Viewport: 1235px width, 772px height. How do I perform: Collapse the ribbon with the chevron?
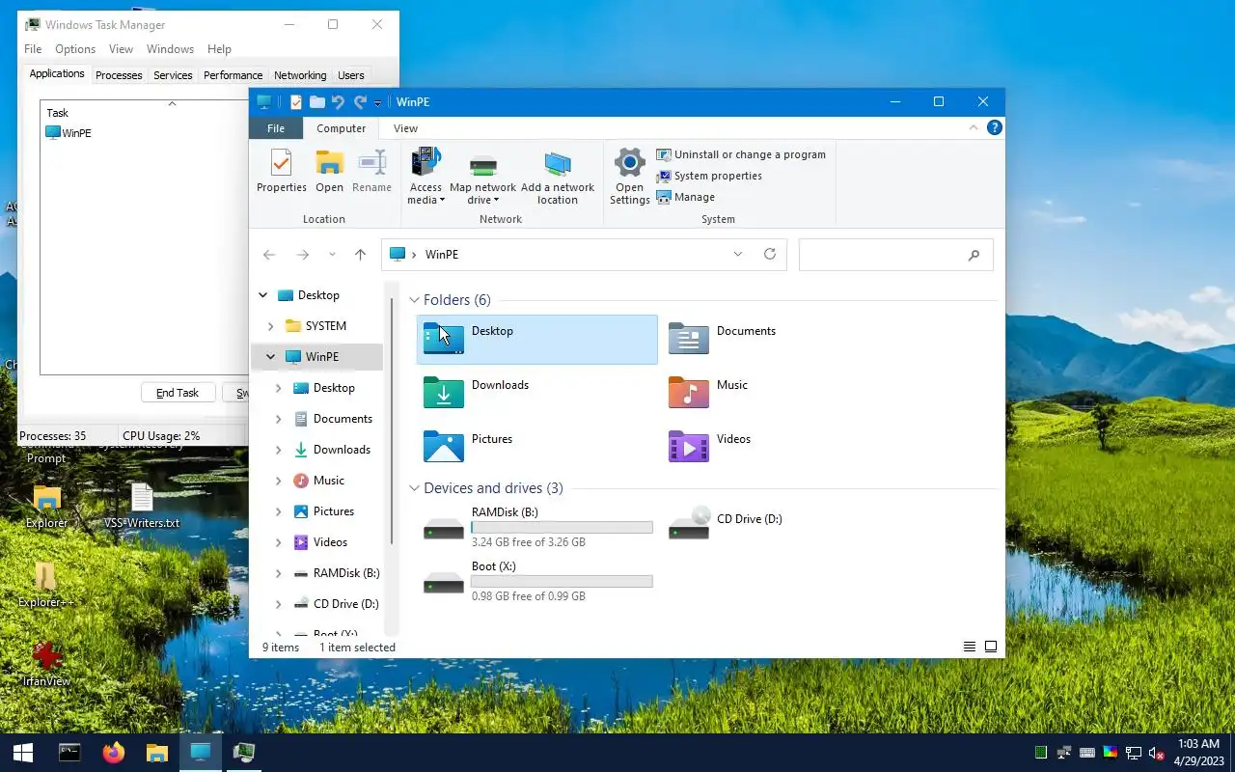coord(974,127)
